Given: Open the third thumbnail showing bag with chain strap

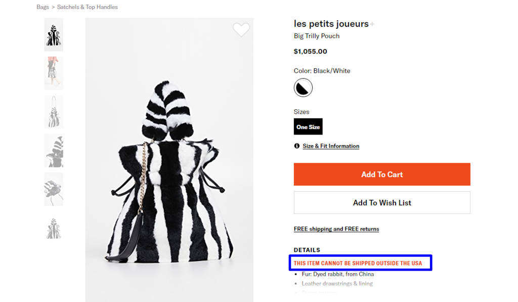Looking at the screenshot, I should [x=54, y=112].
